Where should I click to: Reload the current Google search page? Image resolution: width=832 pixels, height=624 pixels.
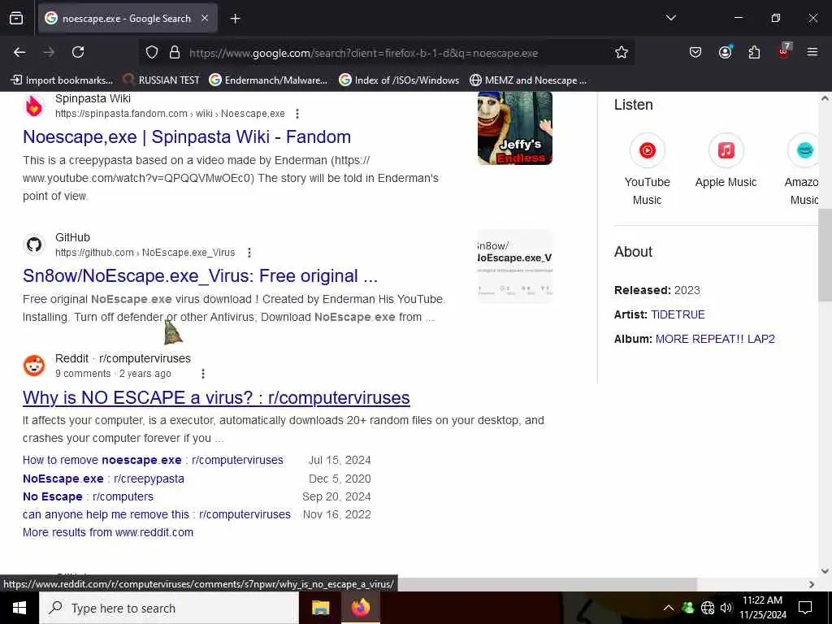78,52
